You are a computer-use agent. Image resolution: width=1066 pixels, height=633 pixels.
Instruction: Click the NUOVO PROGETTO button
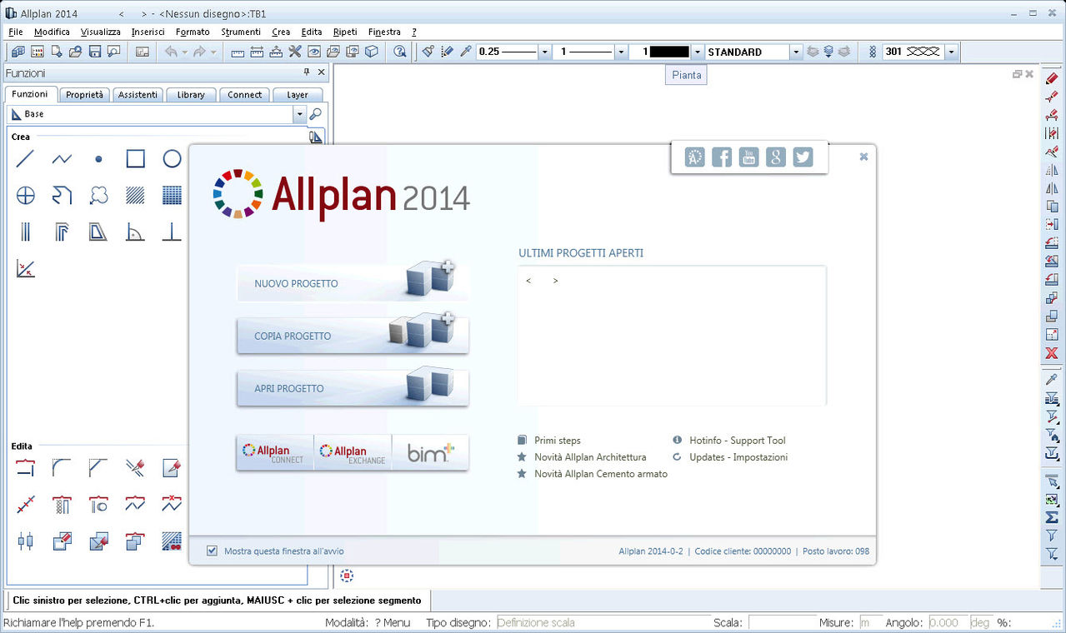coord(353,283)
